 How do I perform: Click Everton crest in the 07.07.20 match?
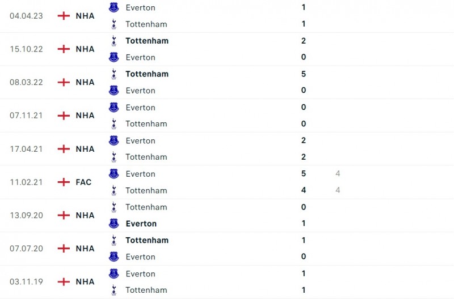114,257
